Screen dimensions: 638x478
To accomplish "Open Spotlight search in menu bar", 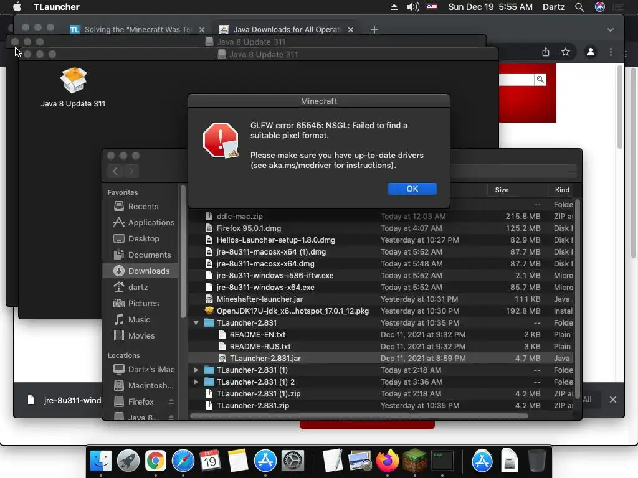I will [579, 7].
